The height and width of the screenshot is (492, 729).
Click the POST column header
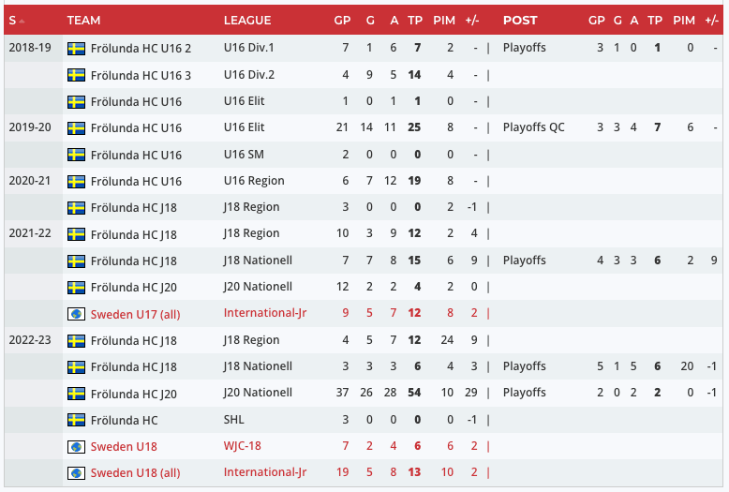coord(520,21)
